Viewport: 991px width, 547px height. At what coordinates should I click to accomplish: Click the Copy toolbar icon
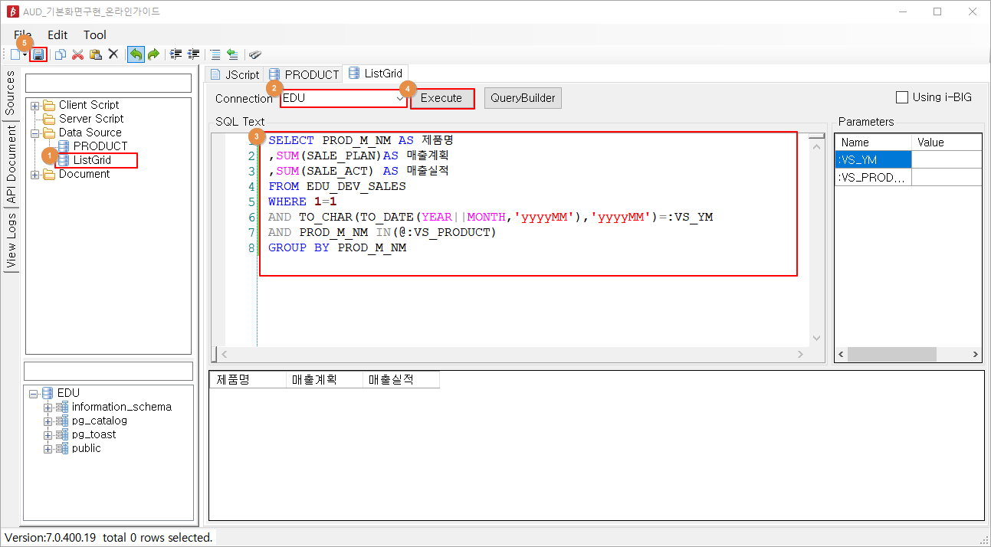click(60, 54)
